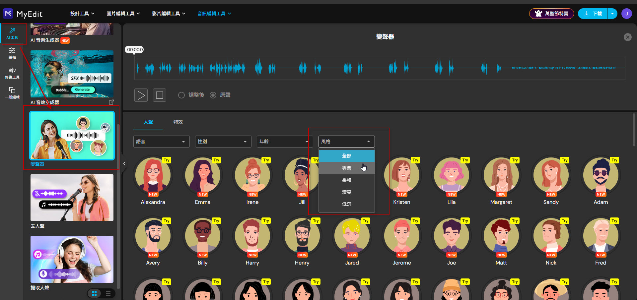The width and height of the screenshot is (637, 300).
Task: Click the 下載 download button
Action: click(593, 14)
